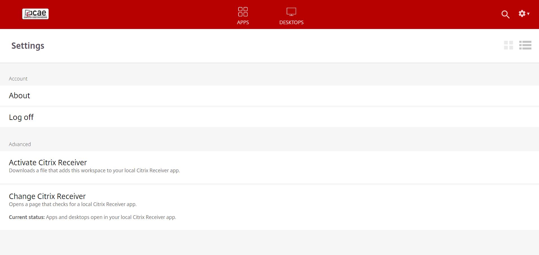Click the Advanced section label
Viewport: 539px width, 255px height.
click(20, 144)
